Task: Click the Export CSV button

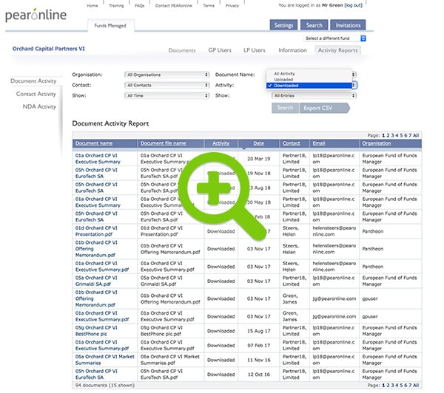Action: tap(324, 108)
